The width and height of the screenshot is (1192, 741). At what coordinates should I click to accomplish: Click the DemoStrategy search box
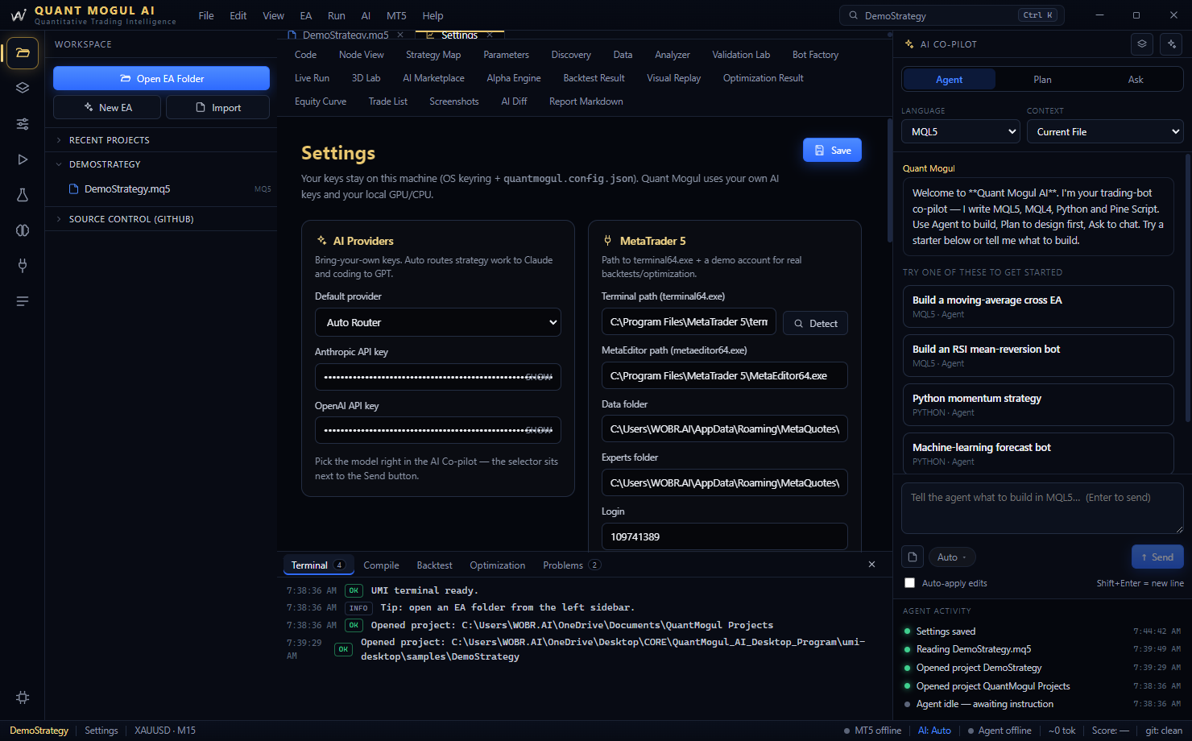(952, 15)
